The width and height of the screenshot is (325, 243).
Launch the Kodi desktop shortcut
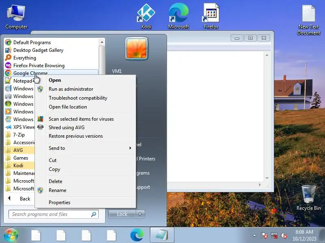(x=146, y=17)
